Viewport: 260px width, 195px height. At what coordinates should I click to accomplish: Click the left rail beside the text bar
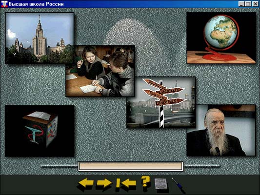point(59,166)
